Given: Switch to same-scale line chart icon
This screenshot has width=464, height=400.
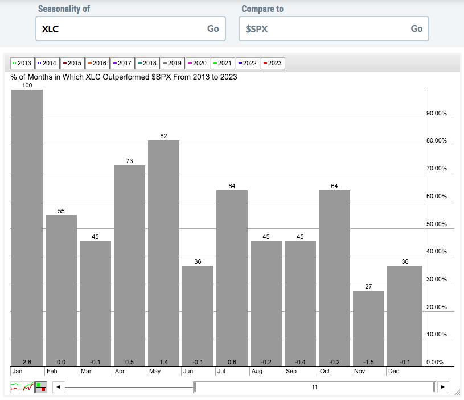Looking at the screenshot, I should pos(28,387).
